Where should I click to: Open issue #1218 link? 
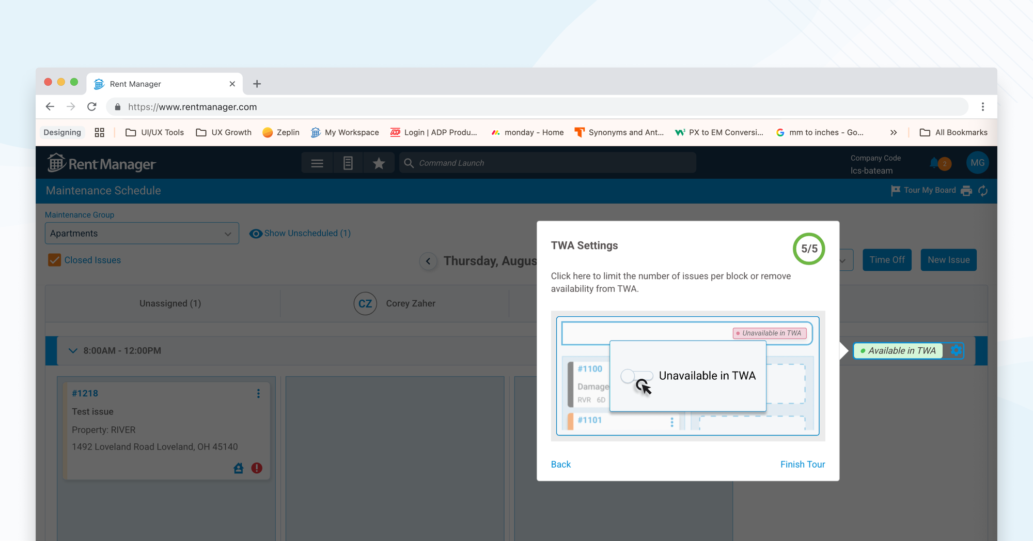click(85, 393)
